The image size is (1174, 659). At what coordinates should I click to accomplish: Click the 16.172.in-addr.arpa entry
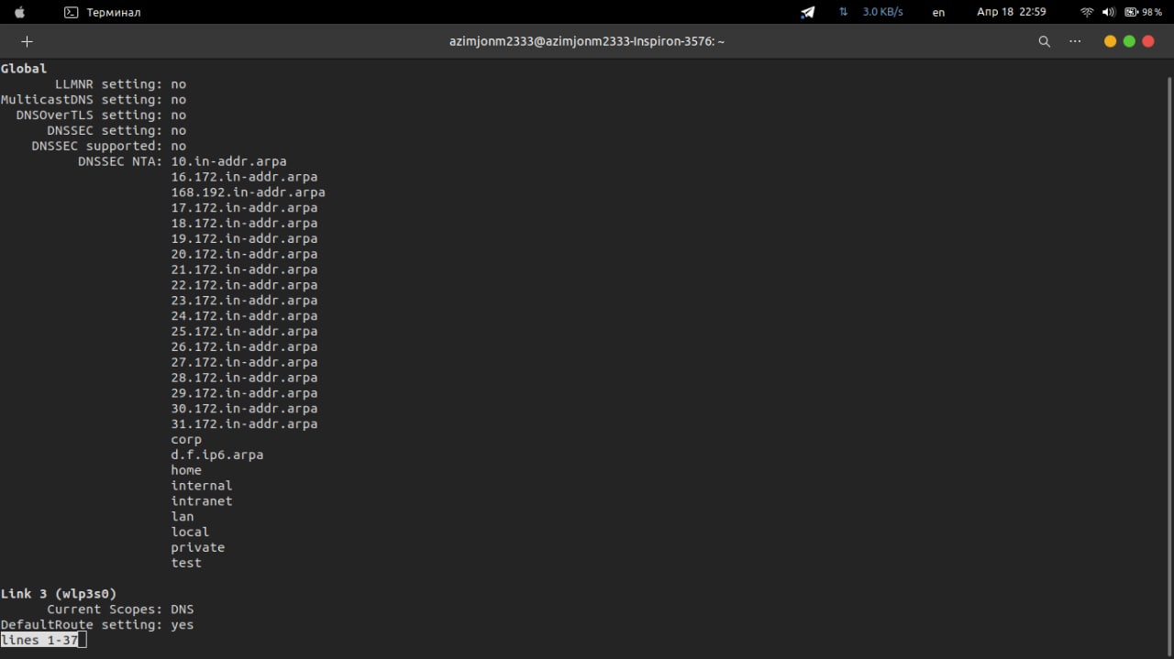tap(244, 177)
